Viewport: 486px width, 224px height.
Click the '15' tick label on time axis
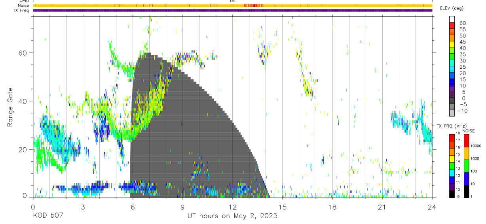tap(282, 207)
